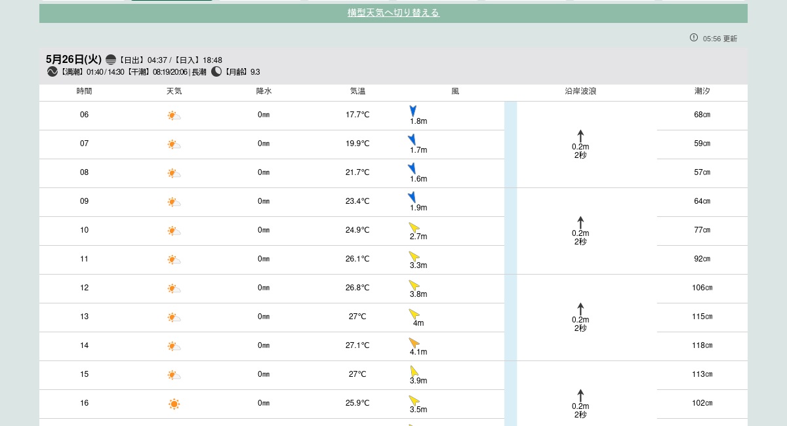Image resolution: width=787 pixels, height=426 pixels.
Task: Click the yellow wind arrow above 3.9m
Action: pyautogui.click(x=414, y=371)
